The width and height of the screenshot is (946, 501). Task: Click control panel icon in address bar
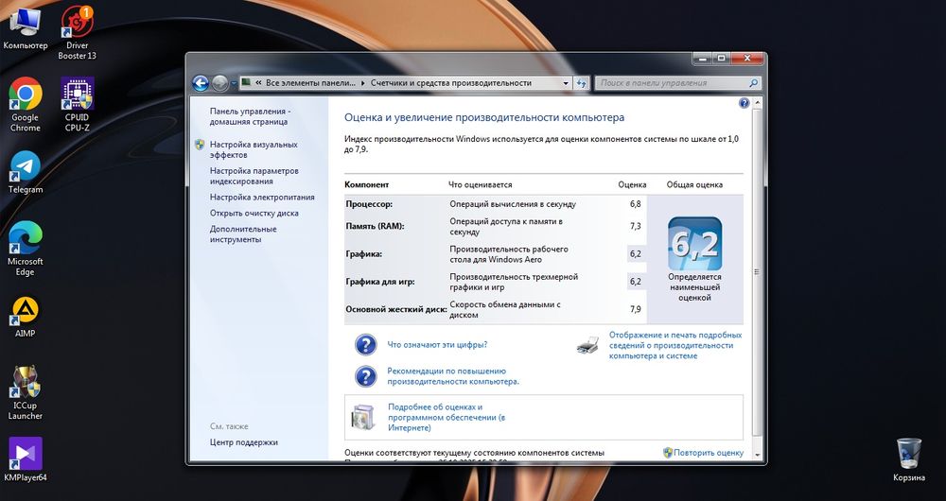click(x=246, y=83)
